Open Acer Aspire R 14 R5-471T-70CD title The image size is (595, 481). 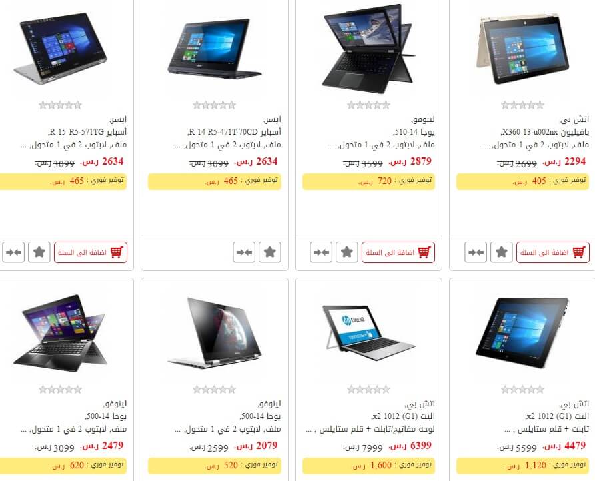tap(234, 132)
